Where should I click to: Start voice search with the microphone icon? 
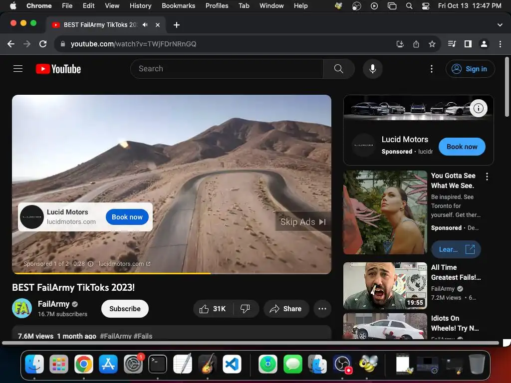[372, 69]
